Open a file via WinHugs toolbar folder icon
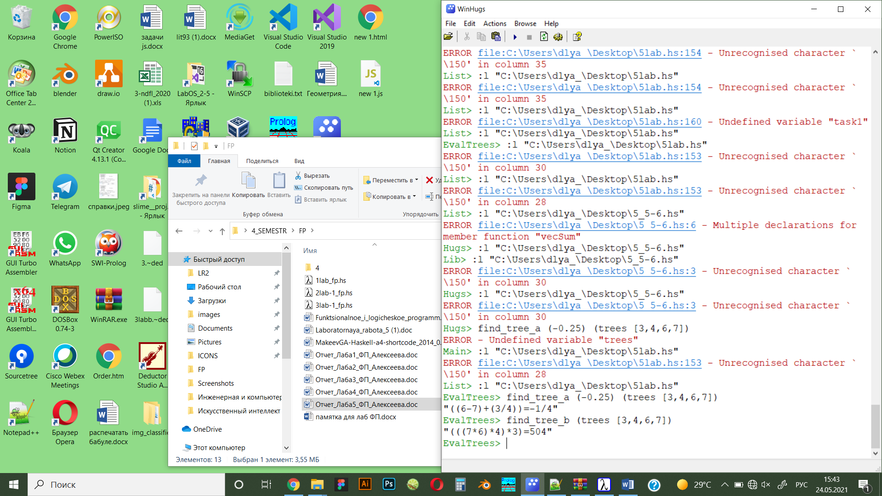882x496 pixels. [x=448, y=37]
